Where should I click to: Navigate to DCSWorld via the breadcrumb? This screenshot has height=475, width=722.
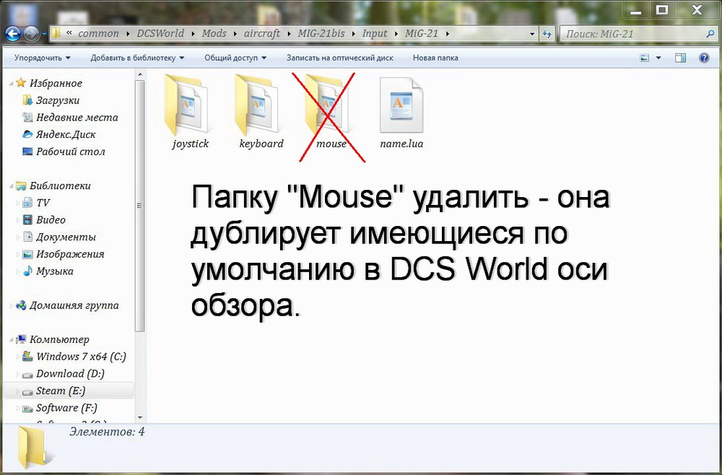point(160,33)
